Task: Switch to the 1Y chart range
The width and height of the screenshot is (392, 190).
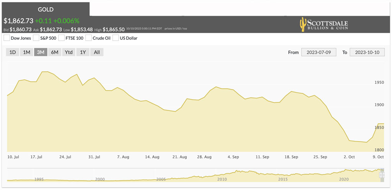Action: click(83, 52)
